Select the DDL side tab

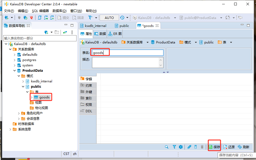click(x=88, y=111)
